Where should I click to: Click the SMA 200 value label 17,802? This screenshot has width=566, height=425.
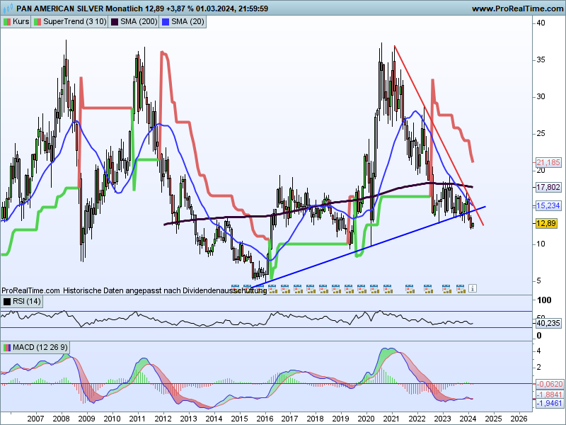(x=548, y=187)
